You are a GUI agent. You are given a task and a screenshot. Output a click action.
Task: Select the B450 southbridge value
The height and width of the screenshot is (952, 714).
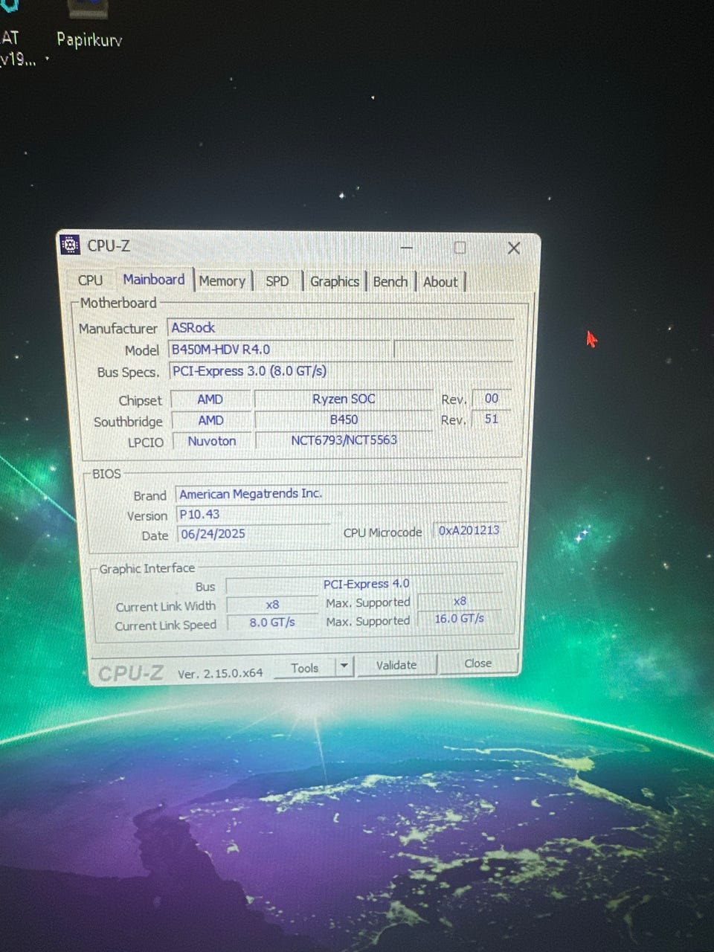point(344,419)
